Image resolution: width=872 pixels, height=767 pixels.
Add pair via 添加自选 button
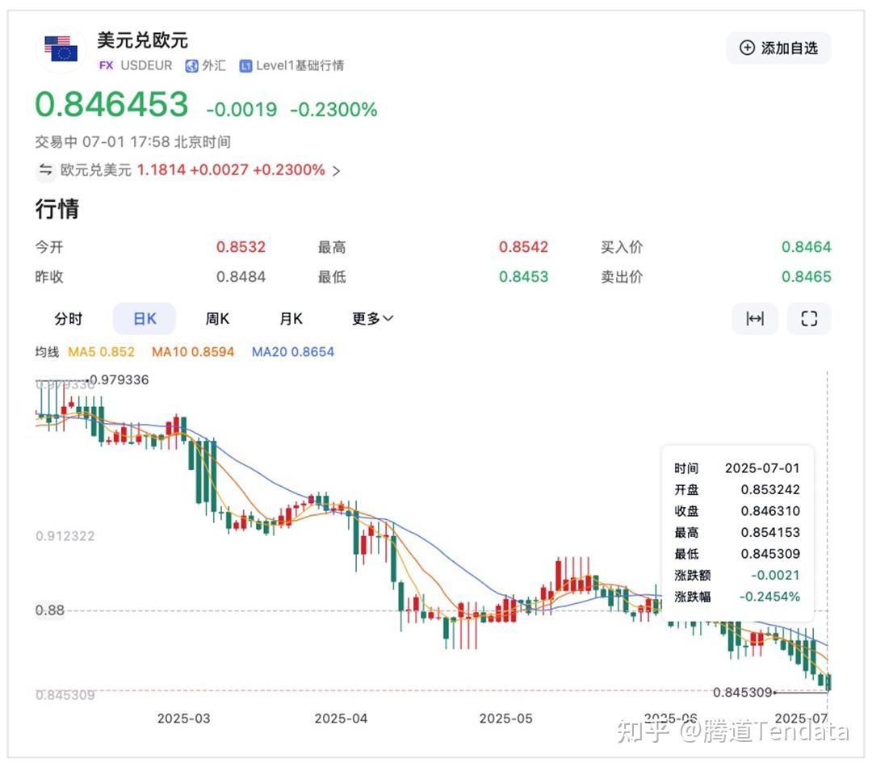(x=778, y=48)
